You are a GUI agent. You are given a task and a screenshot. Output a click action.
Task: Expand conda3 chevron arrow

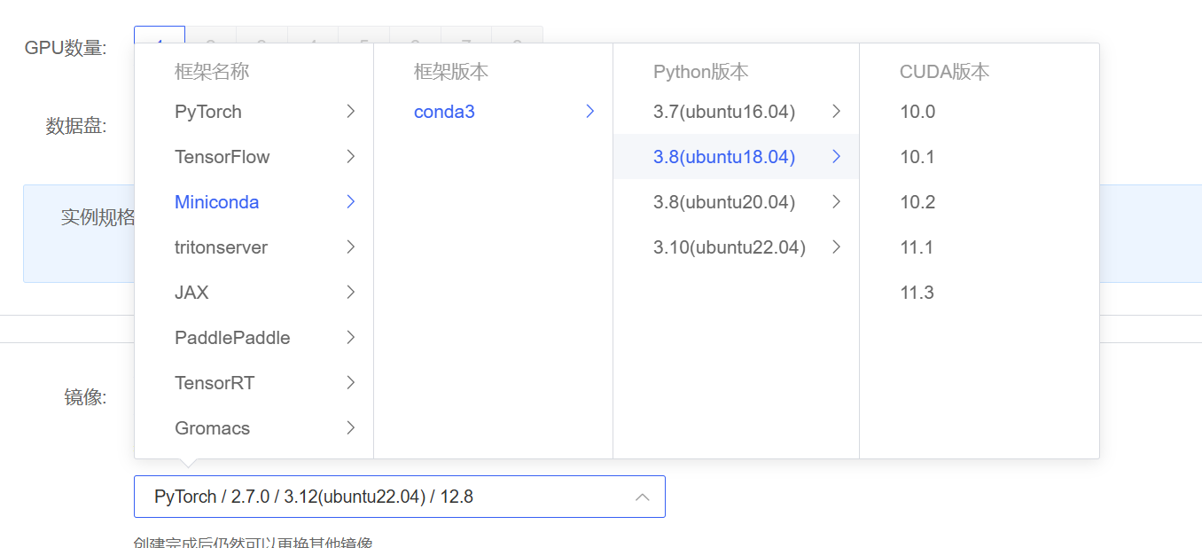(590, 112)
